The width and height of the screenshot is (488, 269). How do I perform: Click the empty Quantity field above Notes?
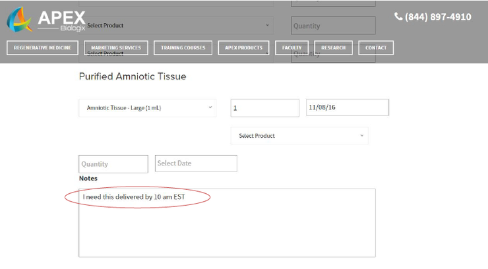(x=113, y=164)
